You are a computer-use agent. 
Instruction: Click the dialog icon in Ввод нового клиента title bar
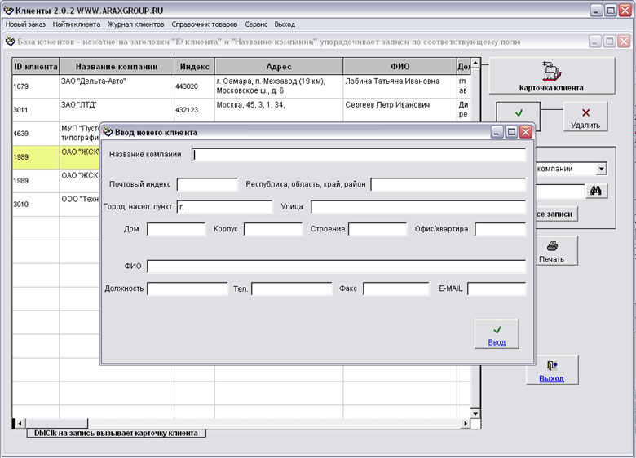pyautogui.click(x=108, y=132)
